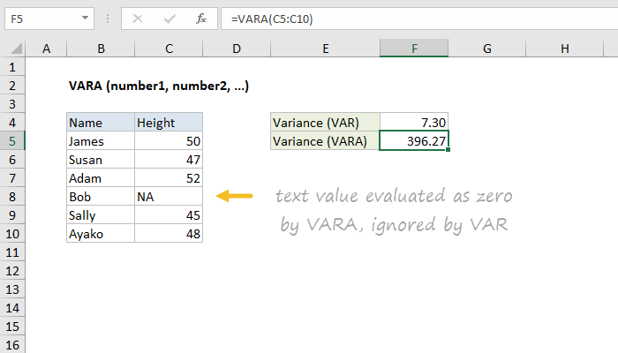Select column H header
The height and width of the screenshot is (353, 618).
coord(564,49)
